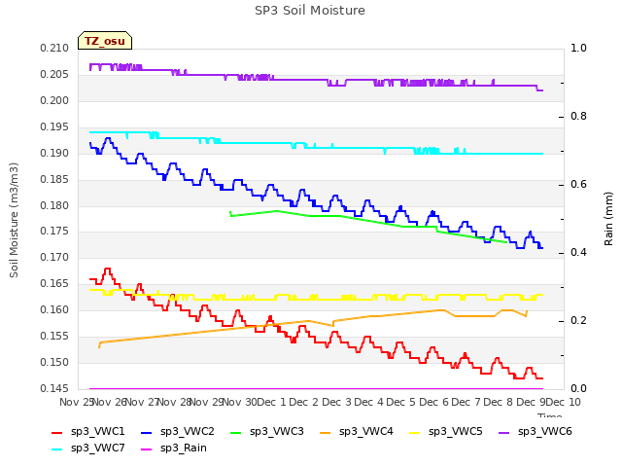
Task: Click the 0.150 soil moisture tick label
Action: [x=54, y=362]
